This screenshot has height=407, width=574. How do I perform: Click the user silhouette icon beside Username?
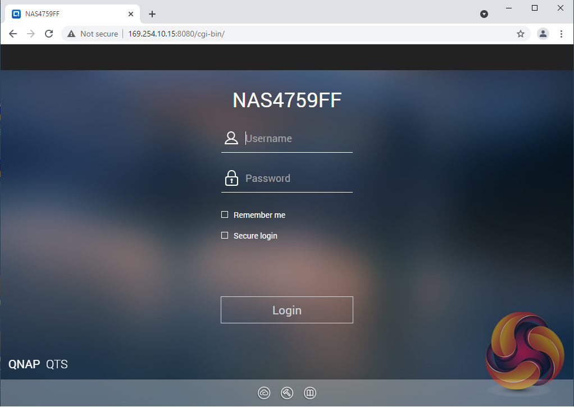click(231, 138)
